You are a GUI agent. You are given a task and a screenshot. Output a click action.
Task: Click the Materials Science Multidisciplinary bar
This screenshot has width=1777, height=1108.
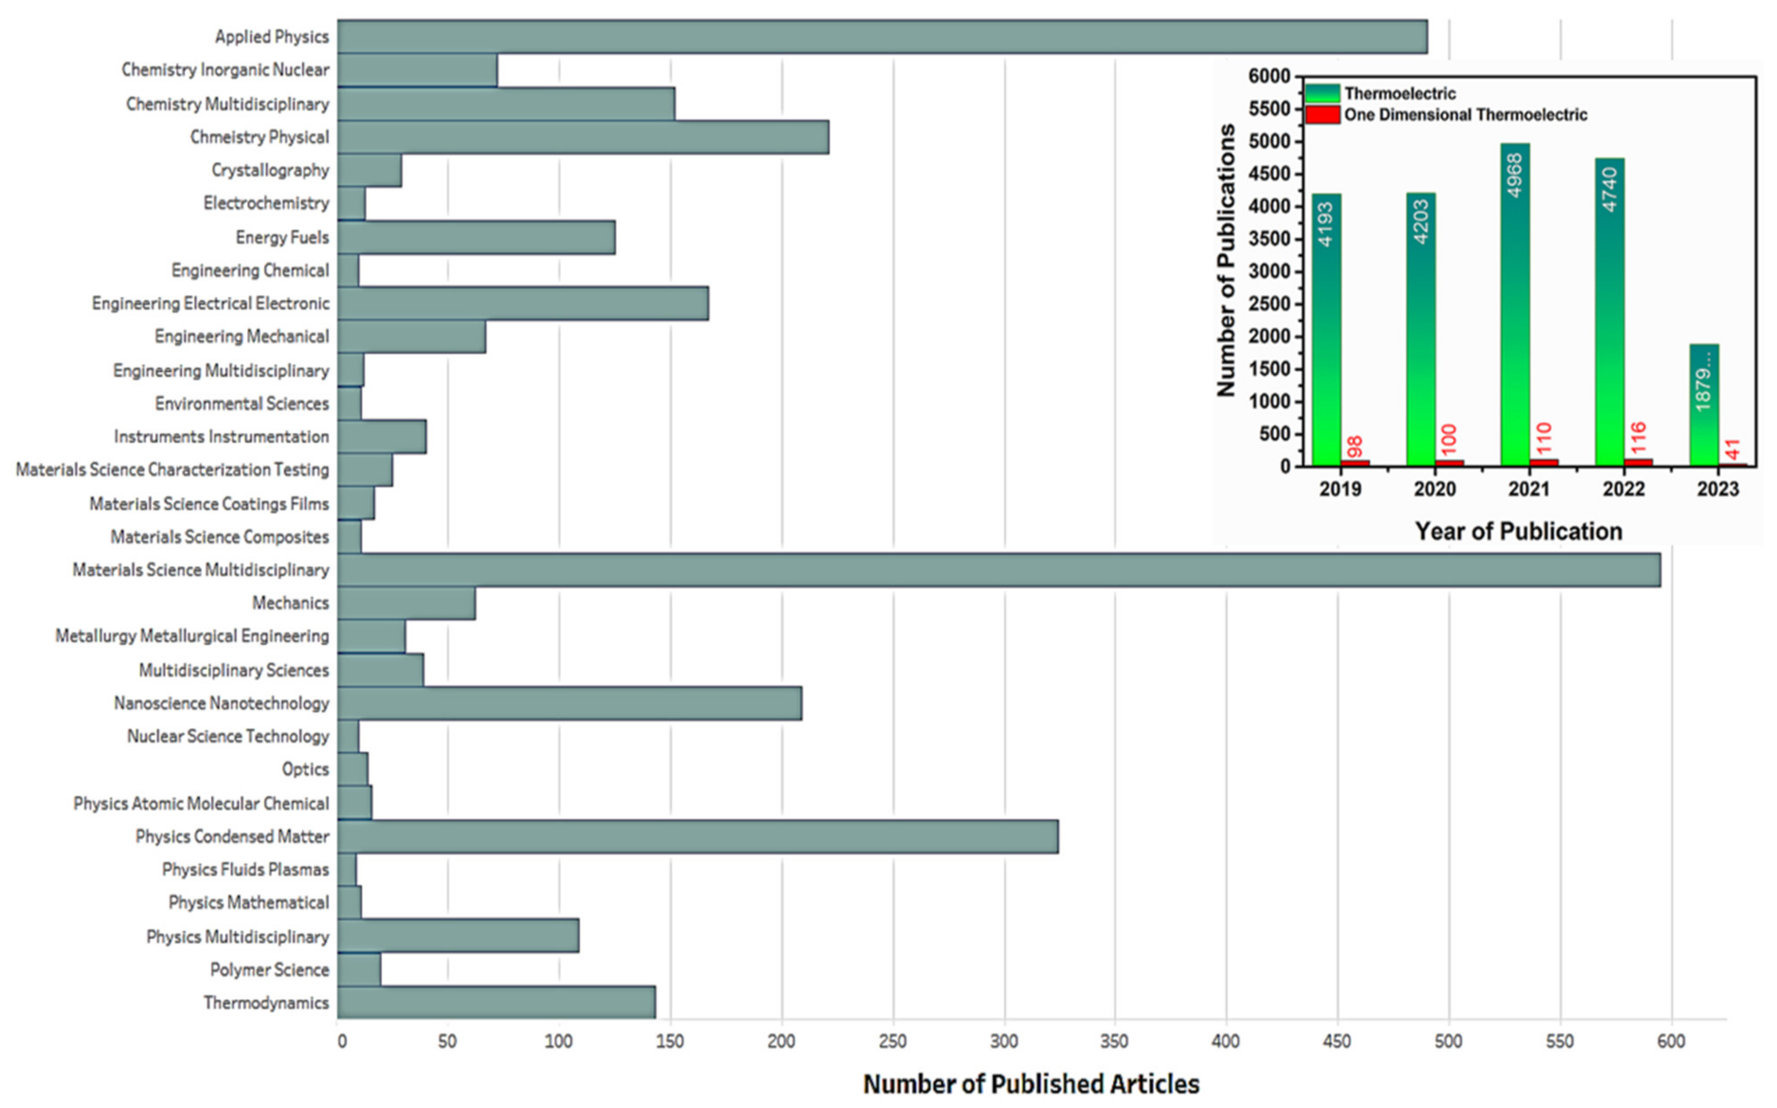tap(998, 570)
